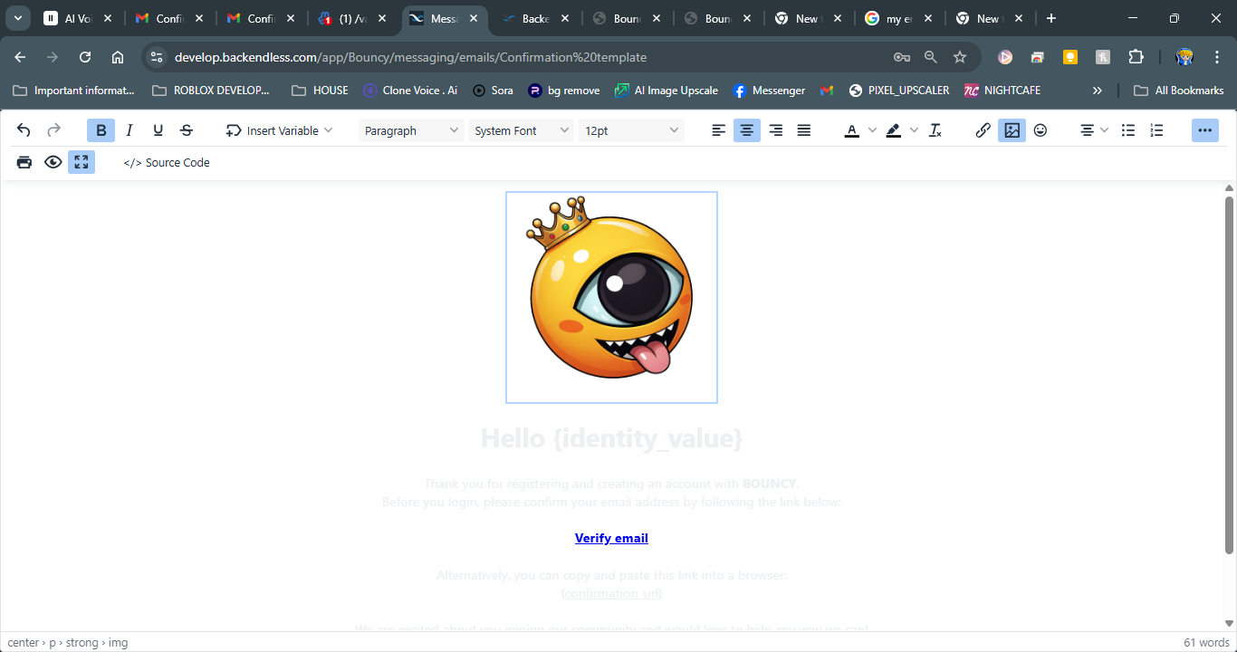This screenshot has height=652, width=1237.
Task: Open the Source Code view
Action: 167,162
